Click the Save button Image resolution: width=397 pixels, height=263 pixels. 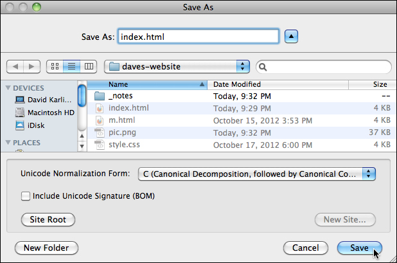[359, 248]
